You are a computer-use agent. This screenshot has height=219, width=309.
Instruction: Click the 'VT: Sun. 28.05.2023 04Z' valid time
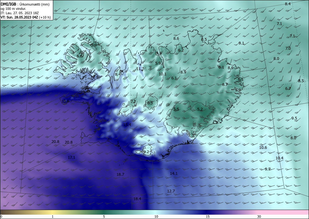[19, 17]
